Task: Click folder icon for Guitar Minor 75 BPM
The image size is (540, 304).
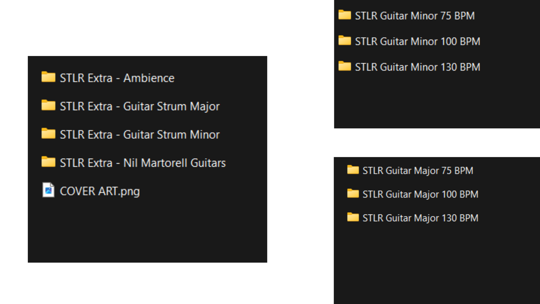Action: point(344,16)
